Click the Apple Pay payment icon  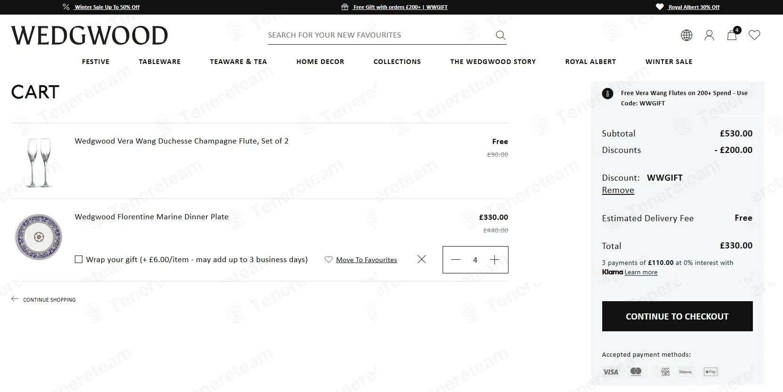(710, 372)
